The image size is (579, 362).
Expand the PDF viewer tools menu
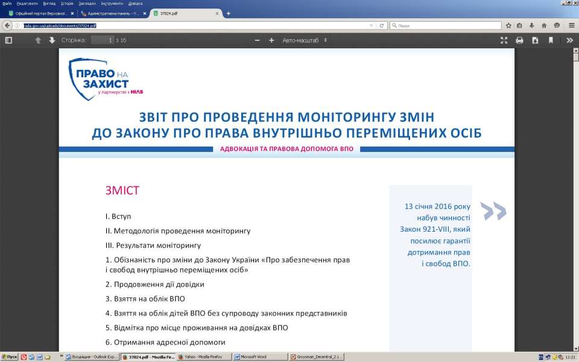(x=569, y=40)
